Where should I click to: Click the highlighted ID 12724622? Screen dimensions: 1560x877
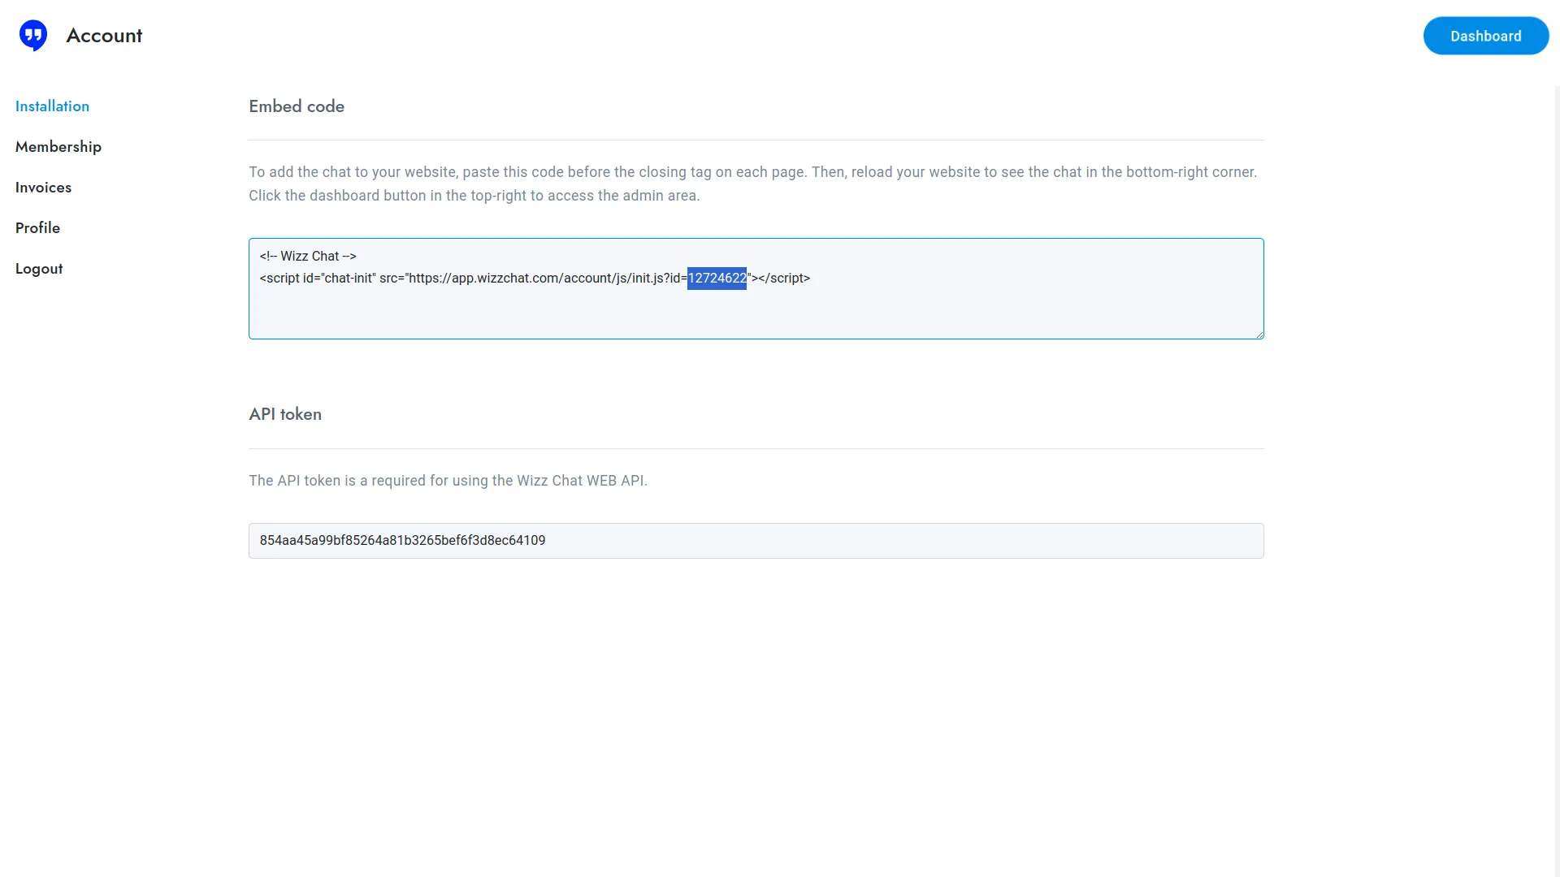coord(717,279)
